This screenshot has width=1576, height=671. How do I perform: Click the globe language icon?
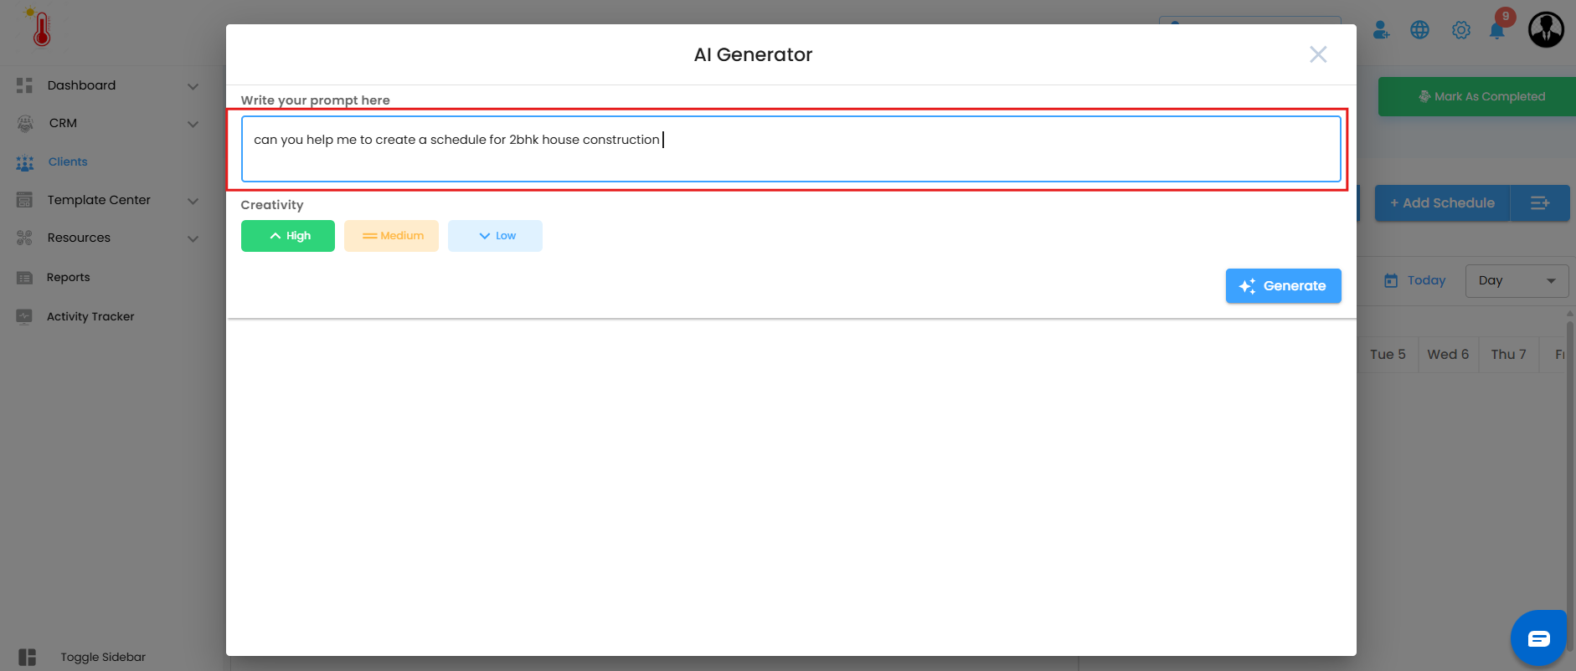[x=1419, y=30]
